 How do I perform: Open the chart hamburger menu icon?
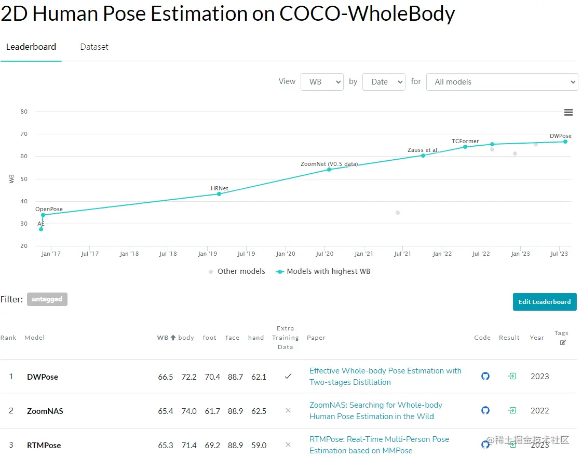pyautogui.click(x=569, y=113)
